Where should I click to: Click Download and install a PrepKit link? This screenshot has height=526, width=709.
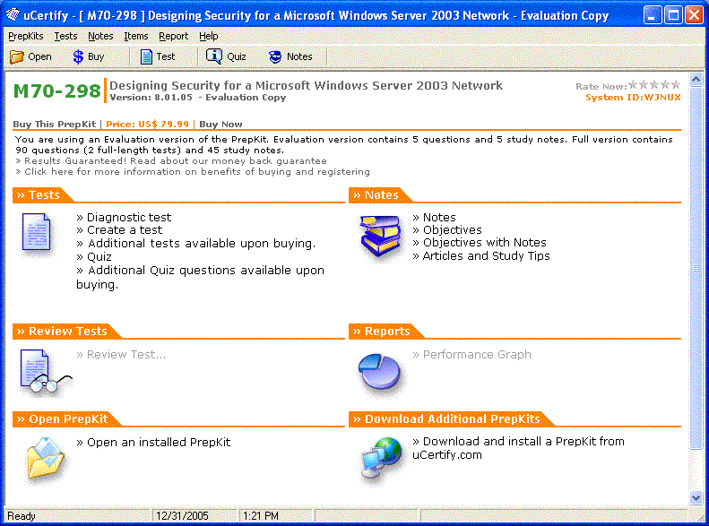point(518,448)
